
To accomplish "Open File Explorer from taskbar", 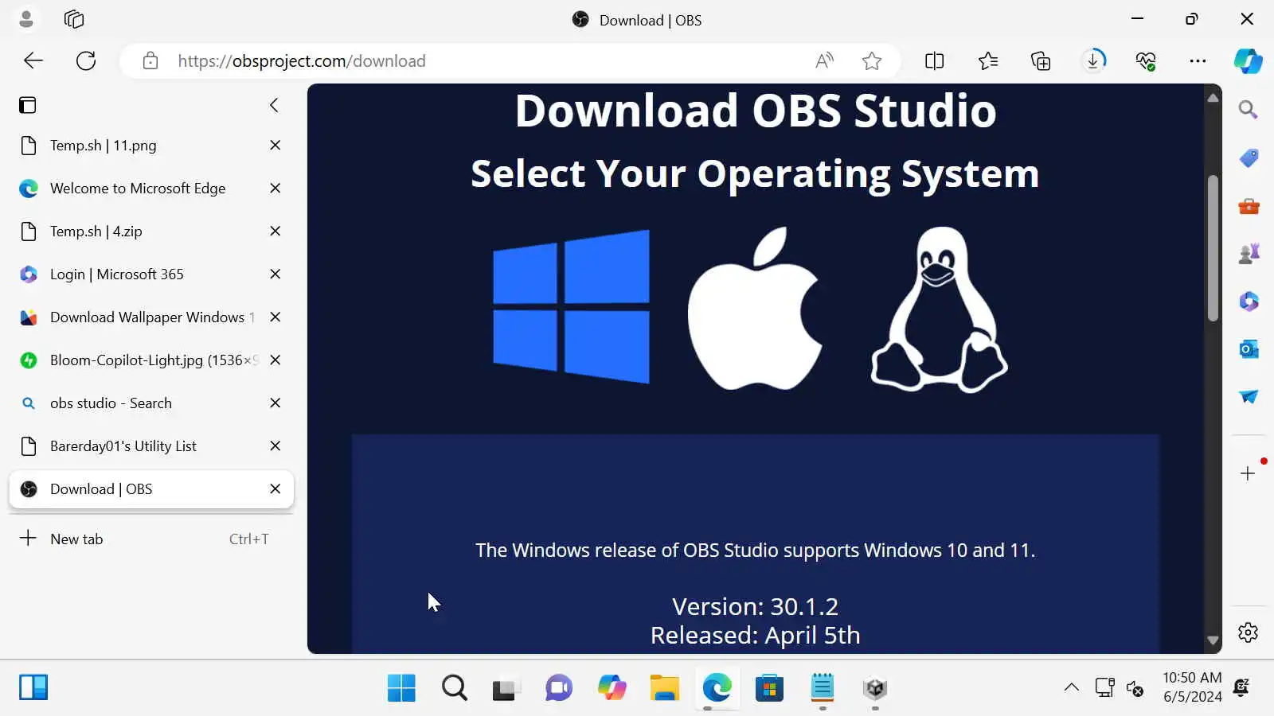I will [x=664, y=688].
